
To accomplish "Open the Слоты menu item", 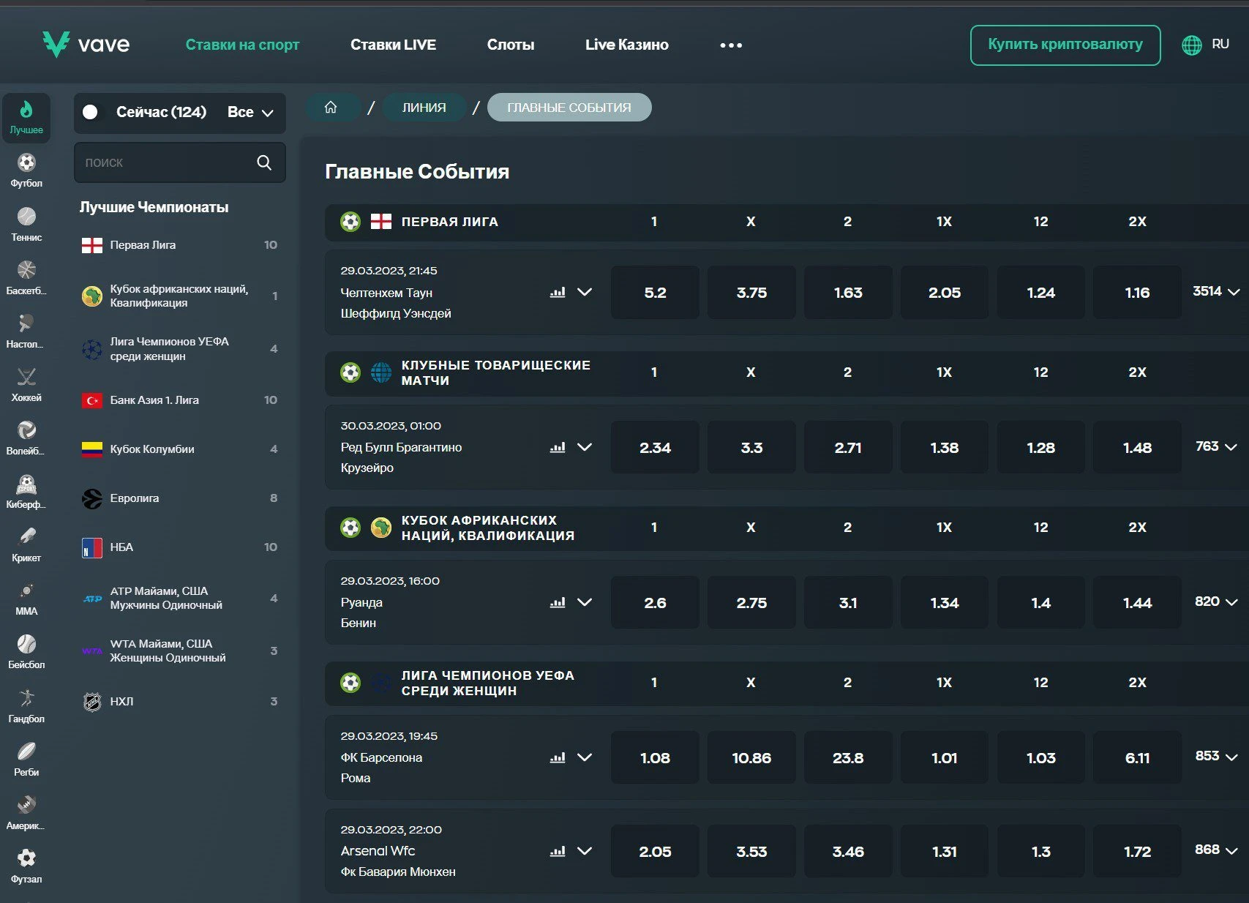I will [x=510, y=45].
